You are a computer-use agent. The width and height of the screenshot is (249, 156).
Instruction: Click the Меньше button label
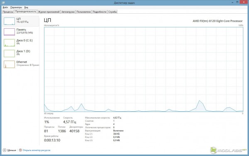tap(12, 150)
